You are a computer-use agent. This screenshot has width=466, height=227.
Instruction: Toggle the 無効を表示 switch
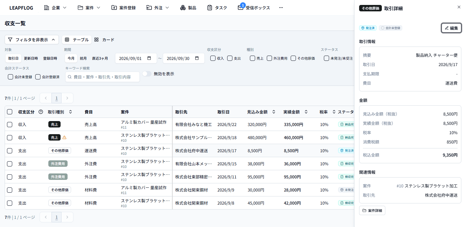(147, 74)
